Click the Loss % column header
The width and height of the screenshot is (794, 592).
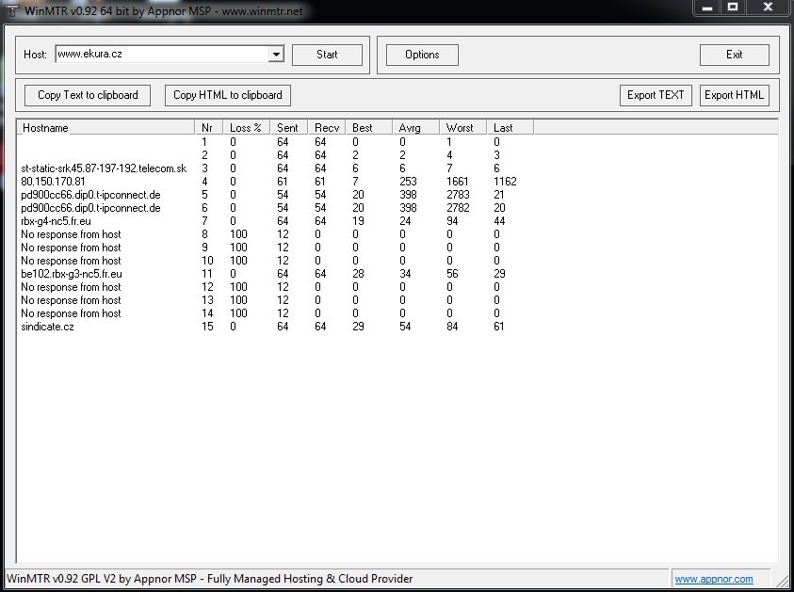tap(246, 127)
